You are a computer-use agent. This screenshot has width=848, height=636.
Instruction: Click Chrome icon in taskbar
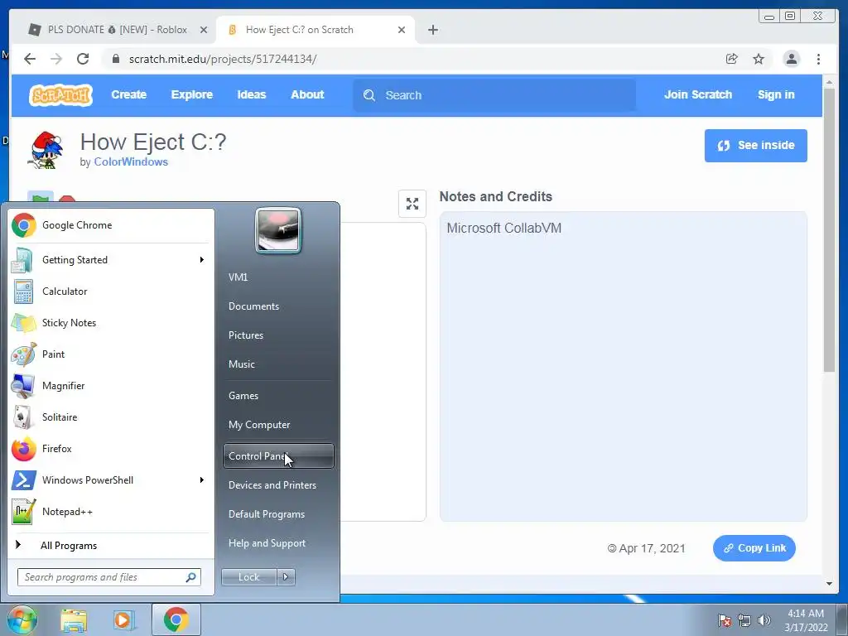[x=176, y=619]
